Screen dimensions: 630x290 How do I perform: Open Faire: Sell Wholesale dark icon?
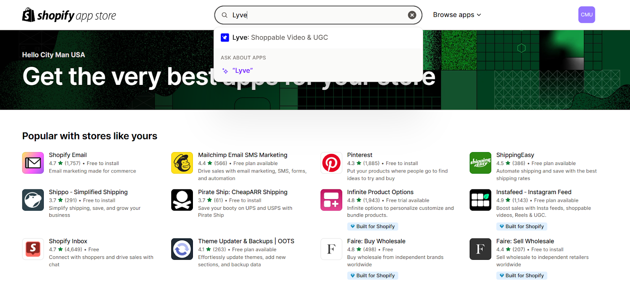[480, 249]
